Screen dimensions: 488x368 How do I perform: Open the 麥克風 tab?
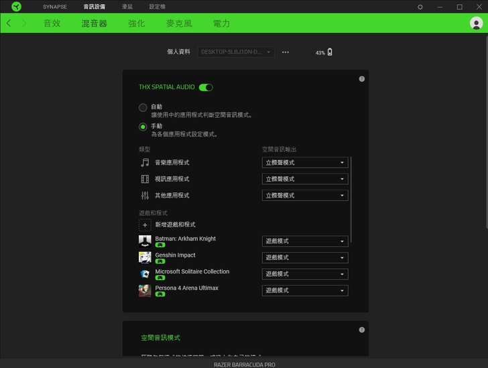pyautogui.click(x=179, y=23)
